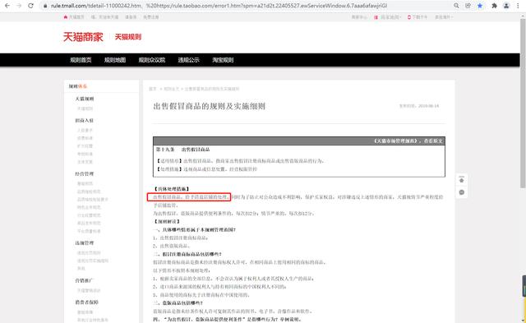526x323 pixels.
Task: Bookmark this page with the star icon
Action: click(x=480, y=6)
